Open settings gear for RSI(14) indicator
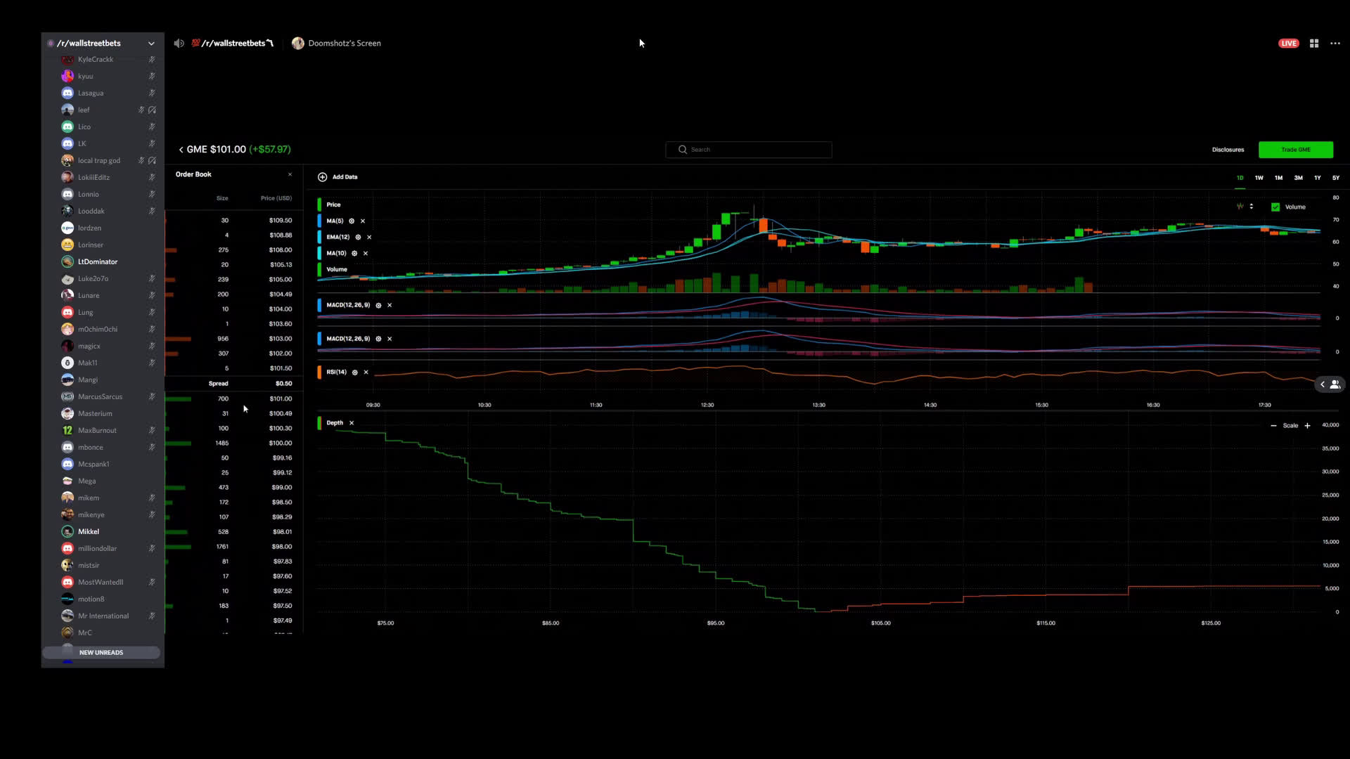 (x=355, y=372)
